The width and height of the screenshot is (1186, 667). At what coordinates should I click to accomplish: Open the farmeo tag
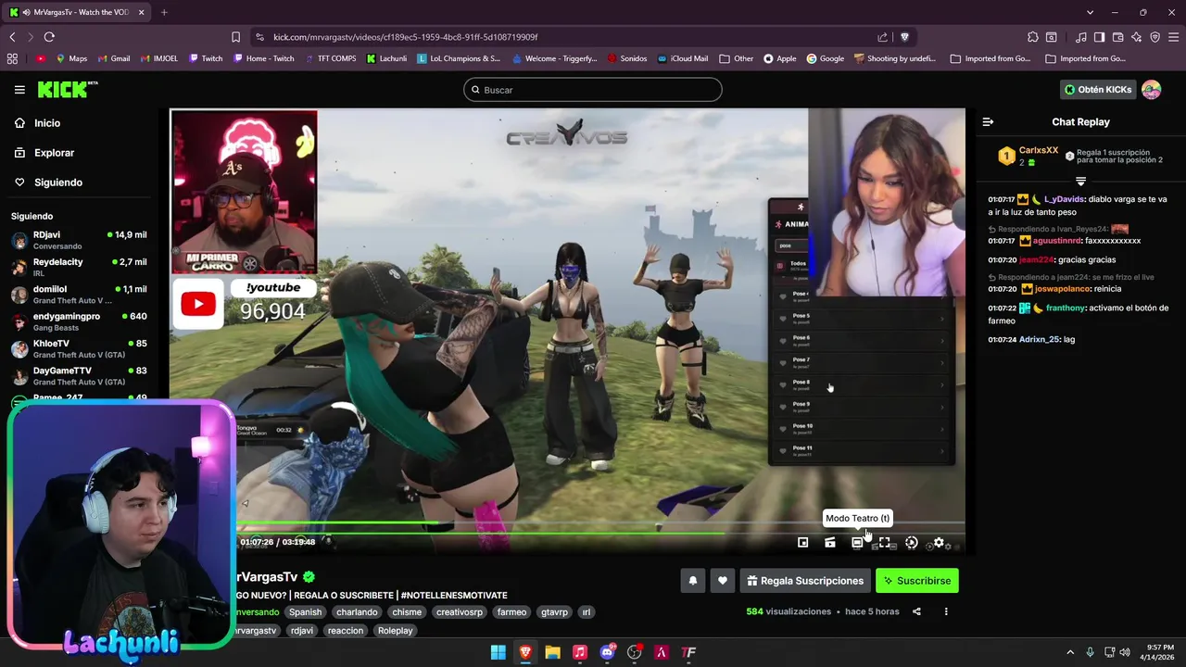point(511,612)
